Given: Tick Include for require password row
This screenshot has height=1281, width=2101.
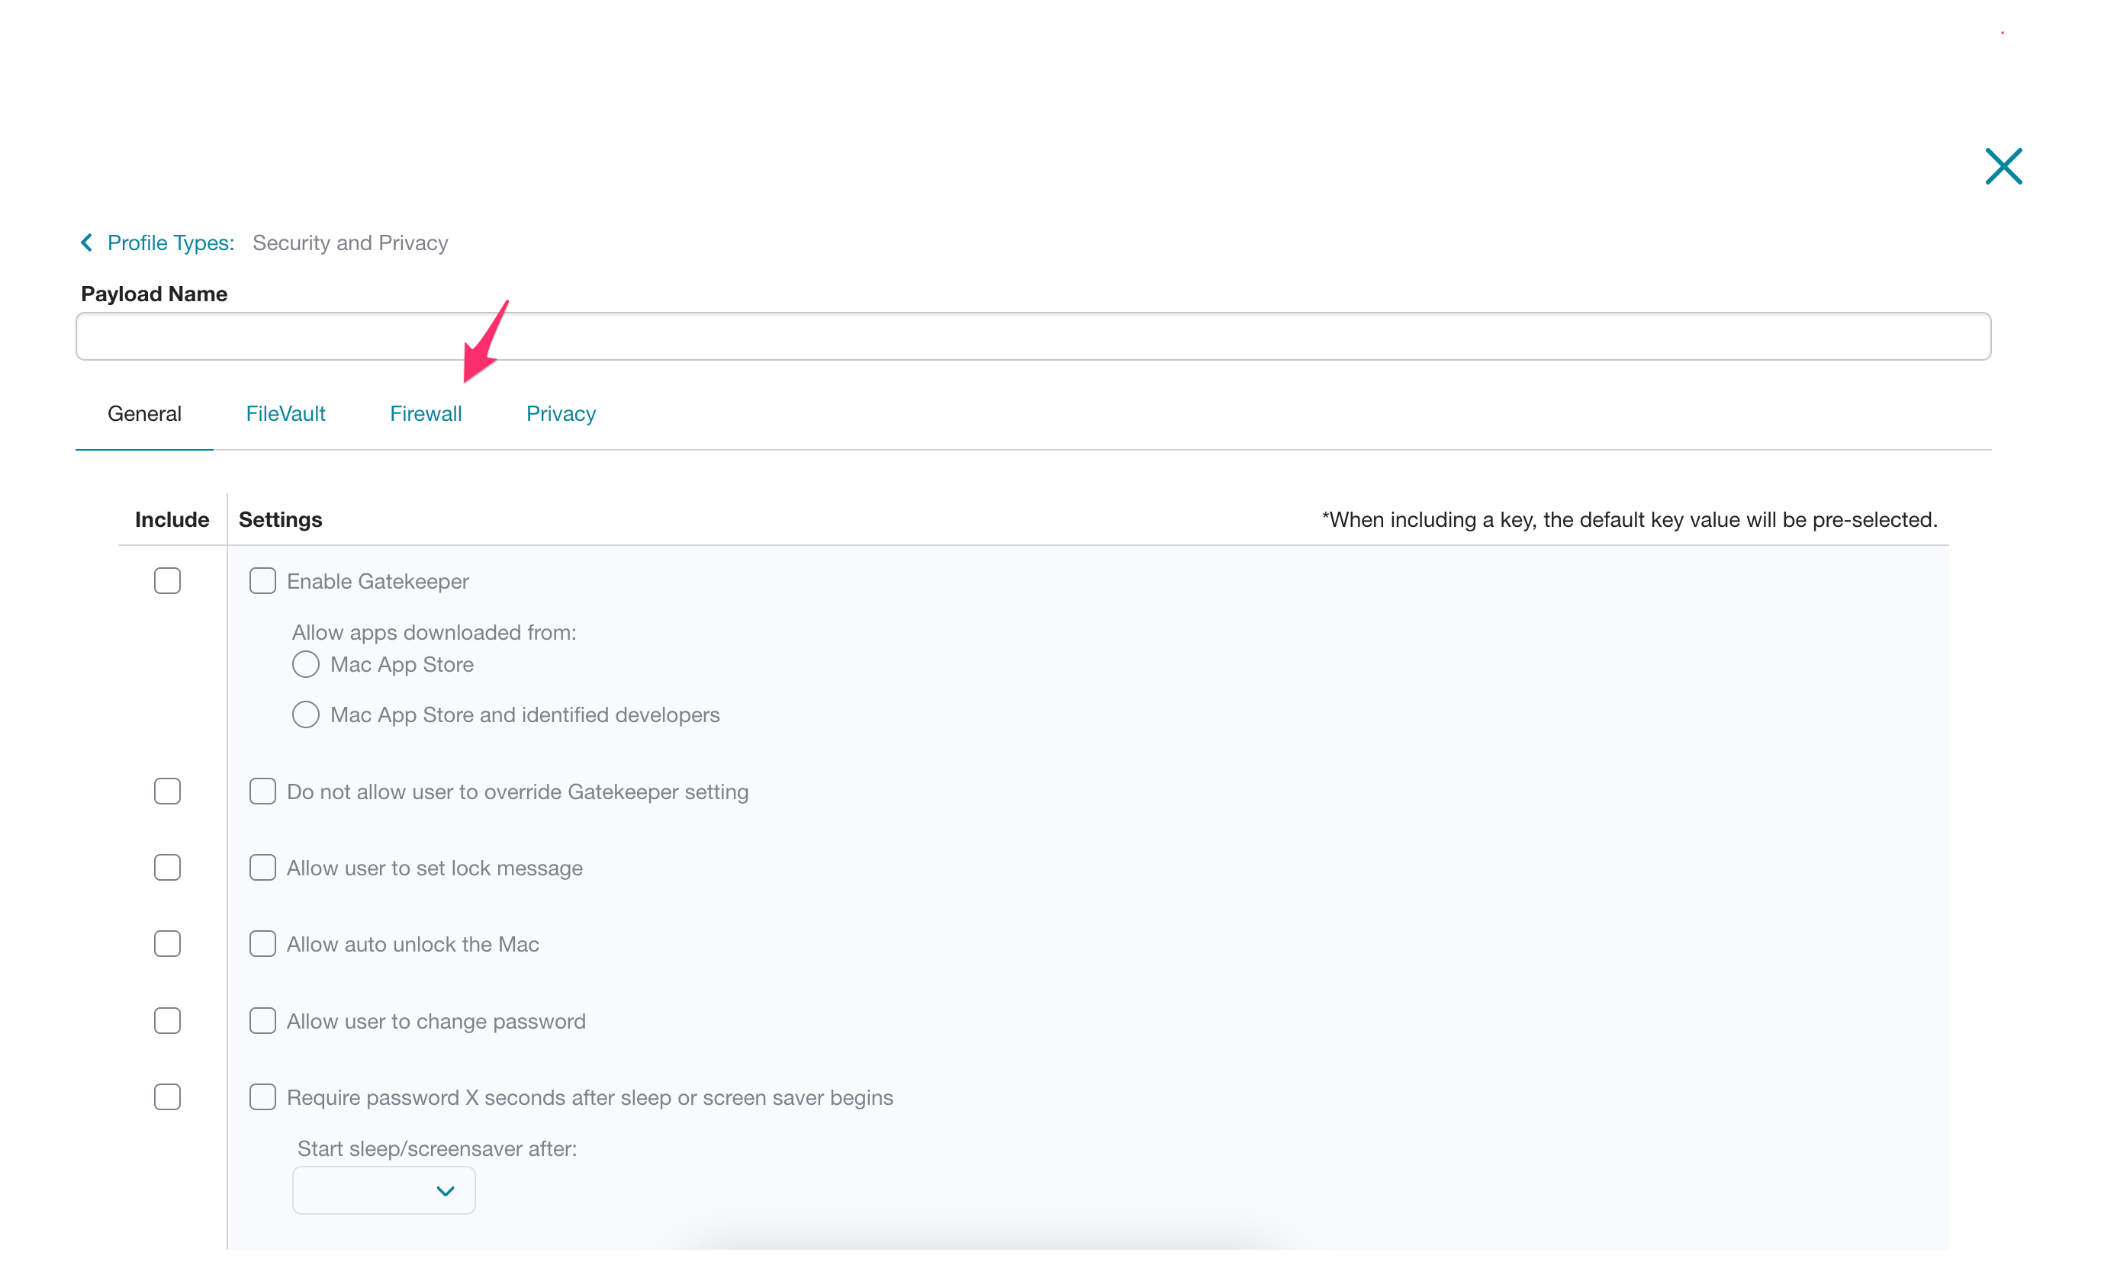Looking at the screenshot, I should (167, 1097).
